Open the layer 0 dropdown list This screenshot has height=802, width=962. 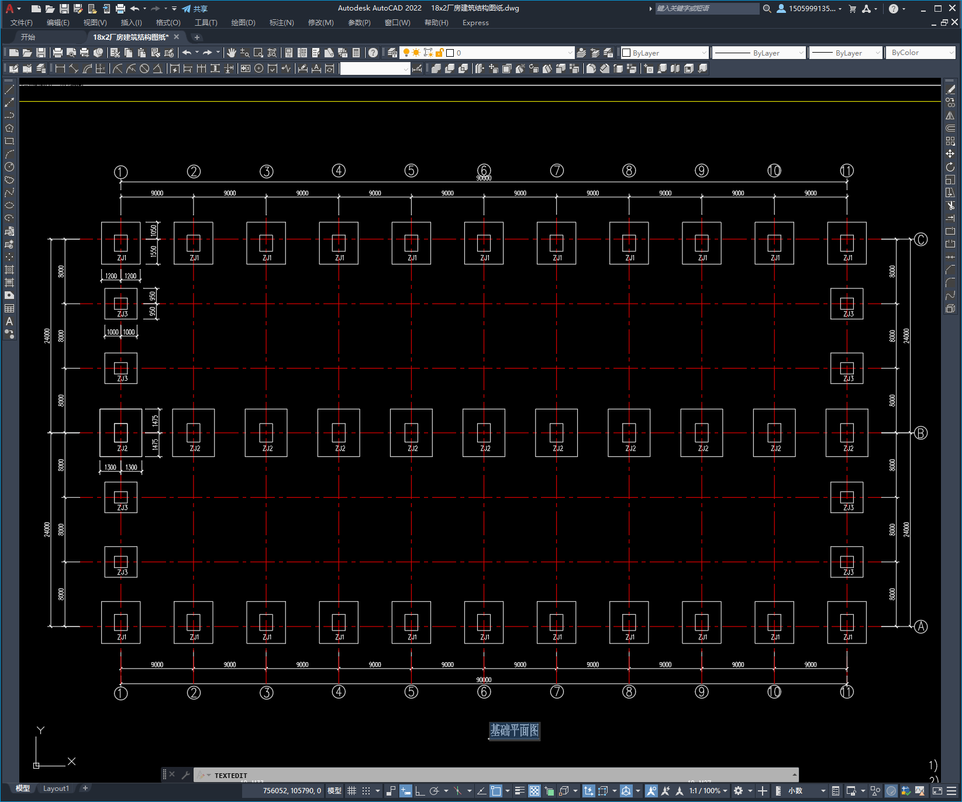pyautogui.click(x=487, y=53)
